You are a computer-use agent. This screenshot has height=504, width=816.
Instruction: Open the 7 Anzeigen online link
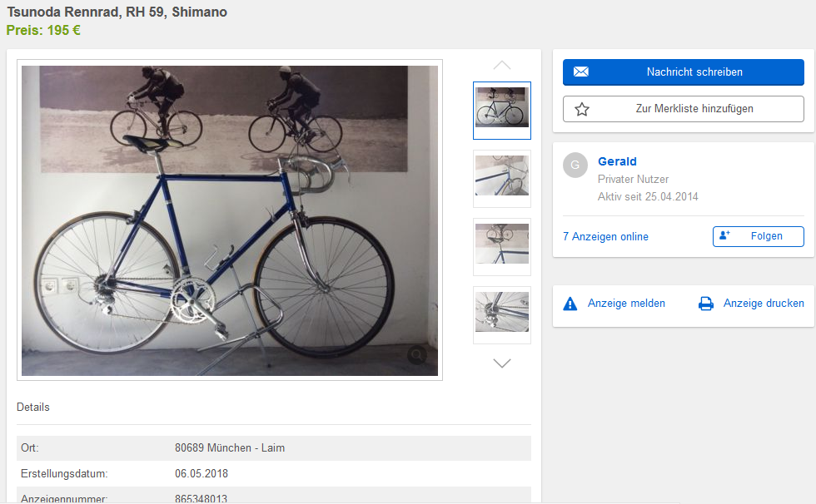(605, 237)
